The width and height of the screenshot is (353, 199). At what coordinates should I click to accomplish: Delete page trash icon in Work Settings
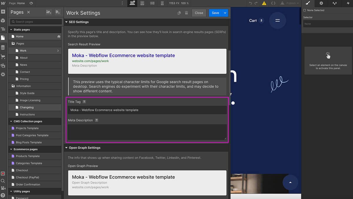click(x=187, y=13)
